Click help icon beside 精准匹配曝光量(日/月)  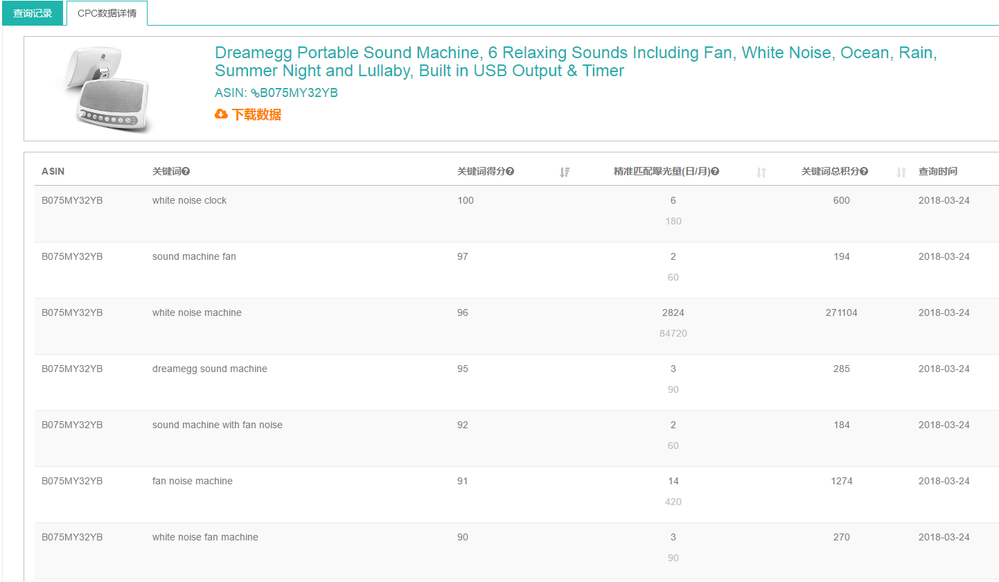(715, 172)
